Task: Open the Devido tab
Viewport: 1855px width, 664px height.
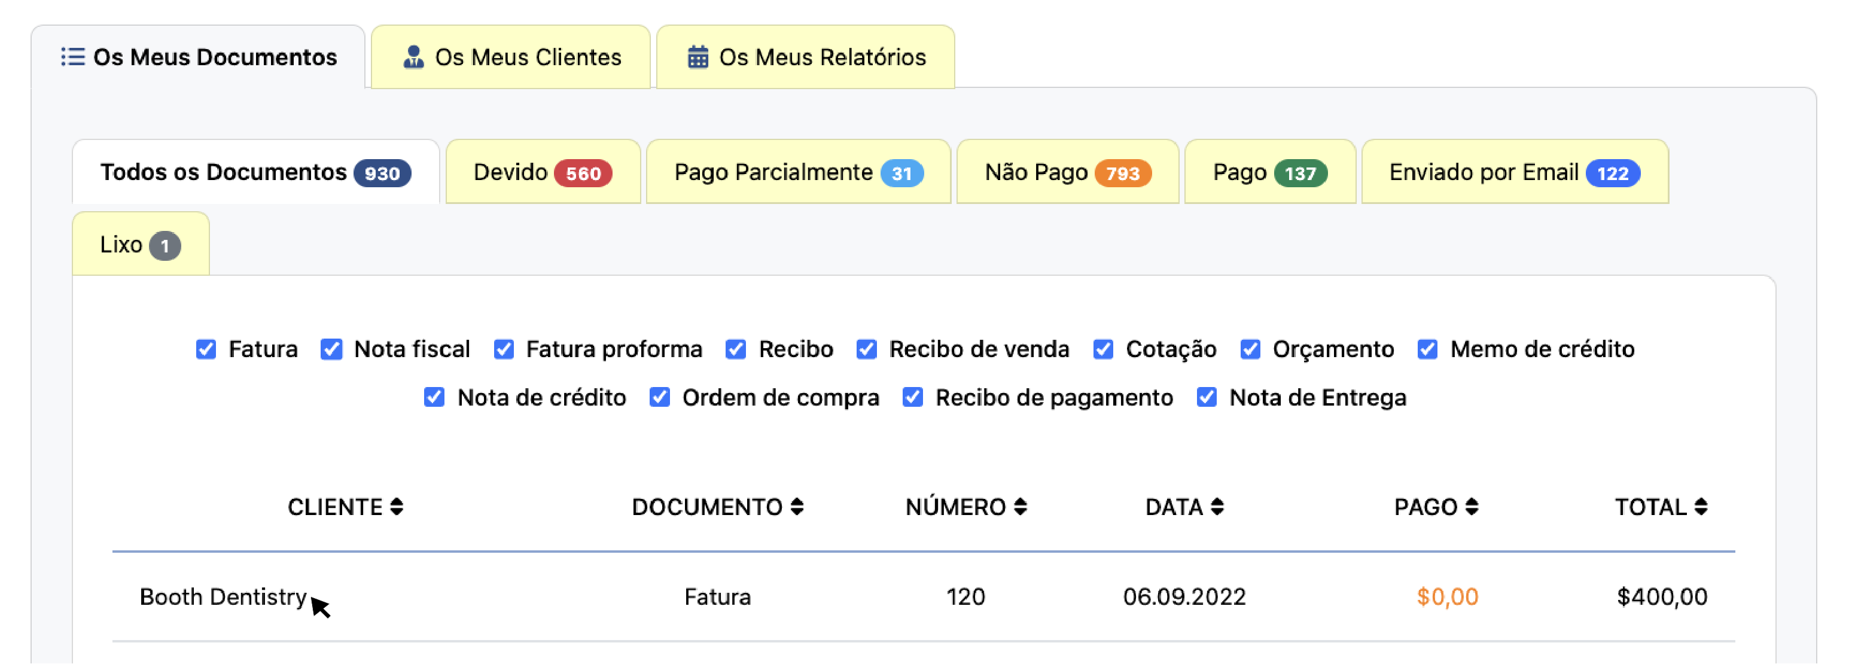Action: click(543, 172)
